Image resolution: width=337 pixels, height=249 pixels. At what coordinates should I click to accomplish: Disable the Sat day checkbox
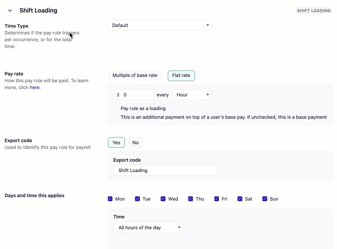tap(240, 199)
